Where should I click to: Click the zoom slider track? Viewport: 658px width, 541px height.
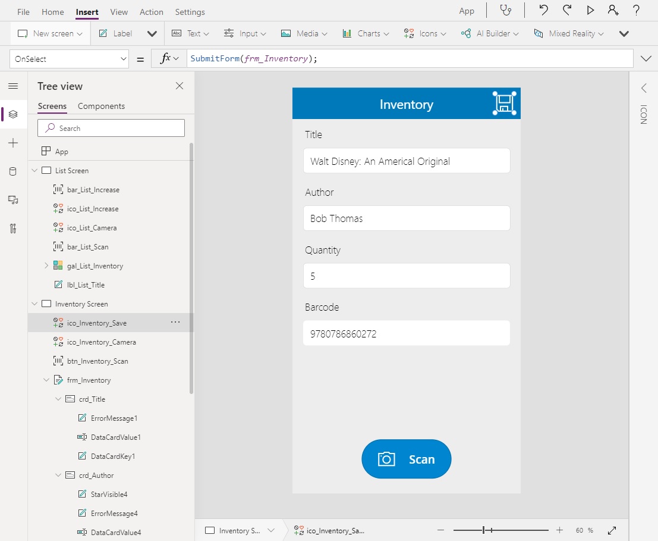point(517,530)
